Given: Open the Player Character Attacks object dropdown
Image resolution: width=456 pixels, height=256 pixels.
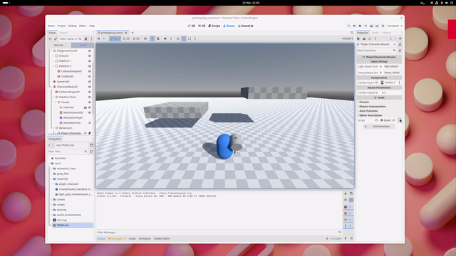Looking at the screenshot, I should click(x=376, y=44).
